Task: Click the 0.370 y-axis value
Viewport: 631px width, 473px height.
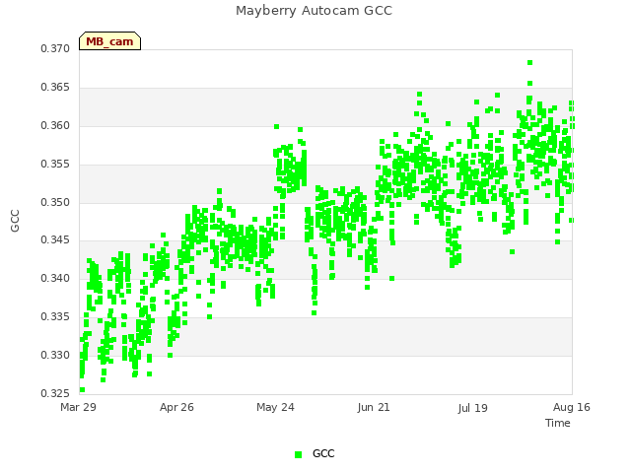Action: (55, 48)
